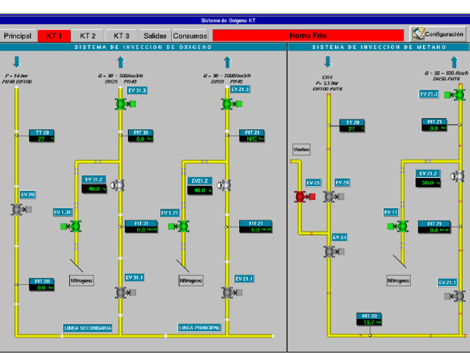Click the Nitrogeno box below EV 1.31
This screenshot has height=353, width=470.
click(x=81, y=281)
